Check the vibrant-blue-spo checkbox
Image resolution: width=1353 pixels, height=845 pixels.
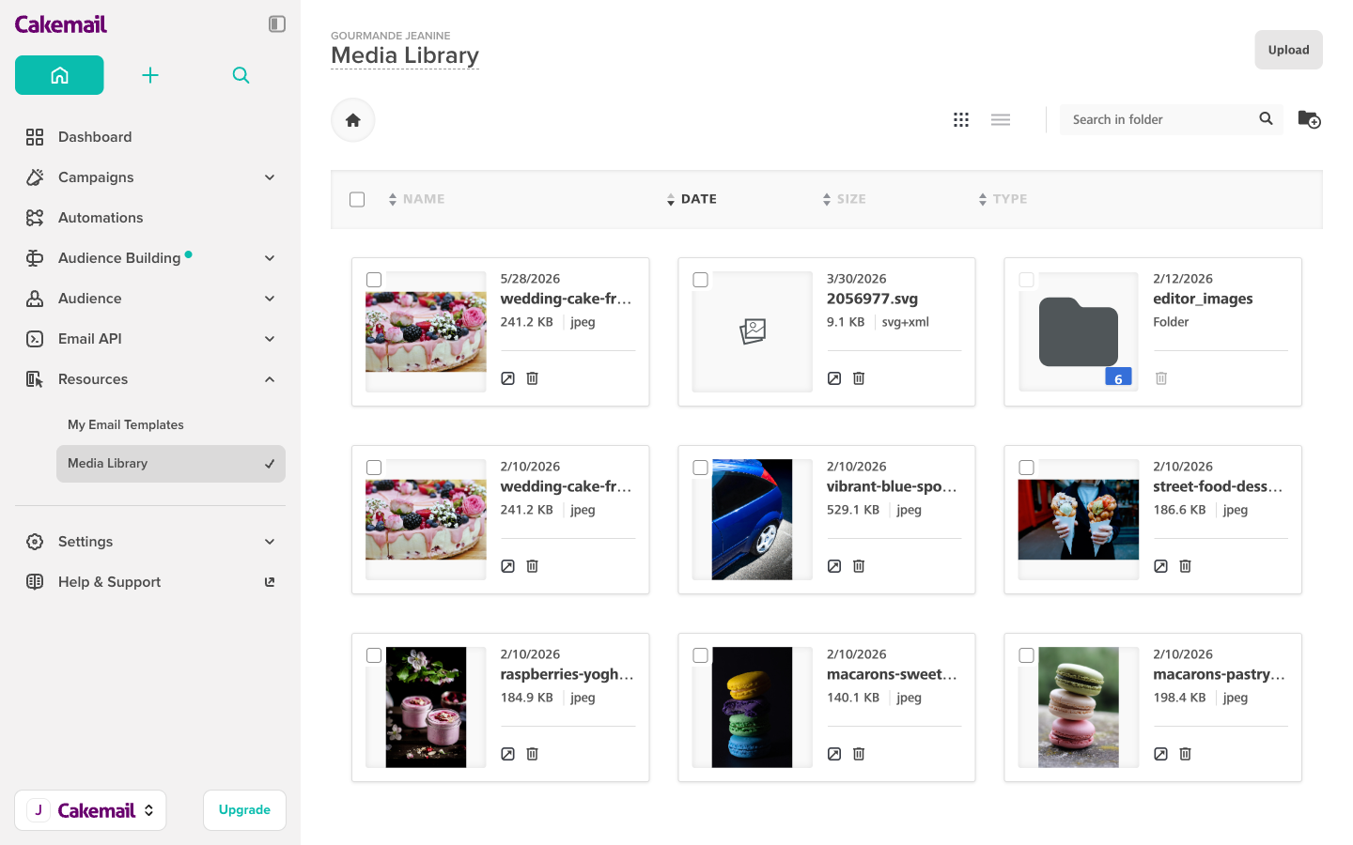coord(700,468)
